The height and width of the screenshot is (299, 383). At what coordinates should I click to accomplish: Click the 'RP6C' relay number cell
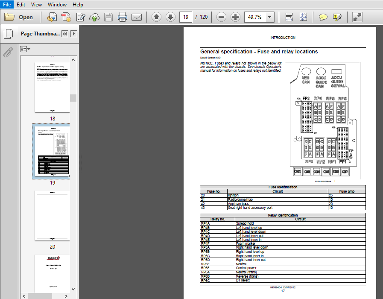click(217, 281)
